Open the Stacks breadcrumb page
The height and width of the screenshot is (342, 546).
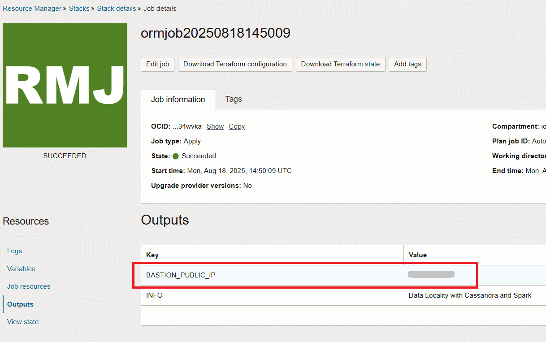pos(79,8)
